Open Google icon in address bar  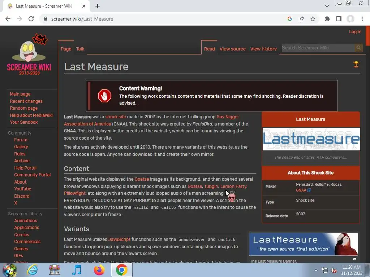click(290, 19)
